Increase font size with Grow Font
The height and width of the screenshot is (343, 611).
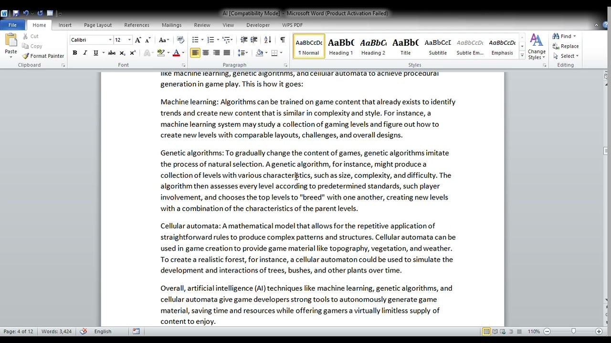pos(138,40)
